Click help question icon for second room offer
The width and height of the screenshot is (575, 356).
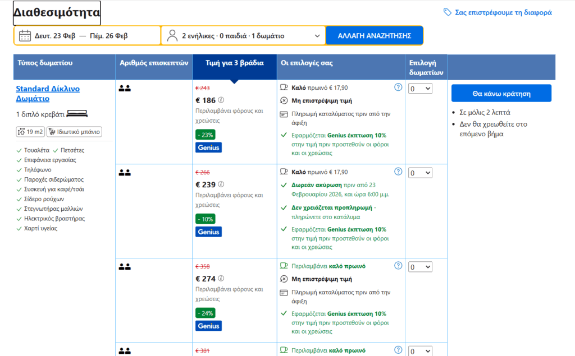point(398,172)
